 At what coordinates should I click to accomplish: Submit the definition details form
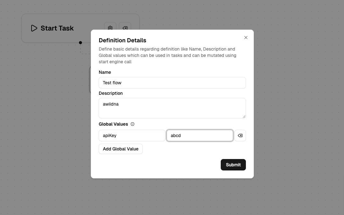pos(233,165)
